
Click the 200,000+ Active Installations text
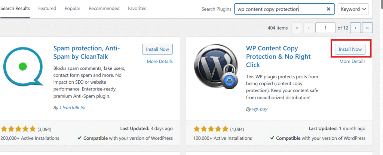click(x=30, y=138)
